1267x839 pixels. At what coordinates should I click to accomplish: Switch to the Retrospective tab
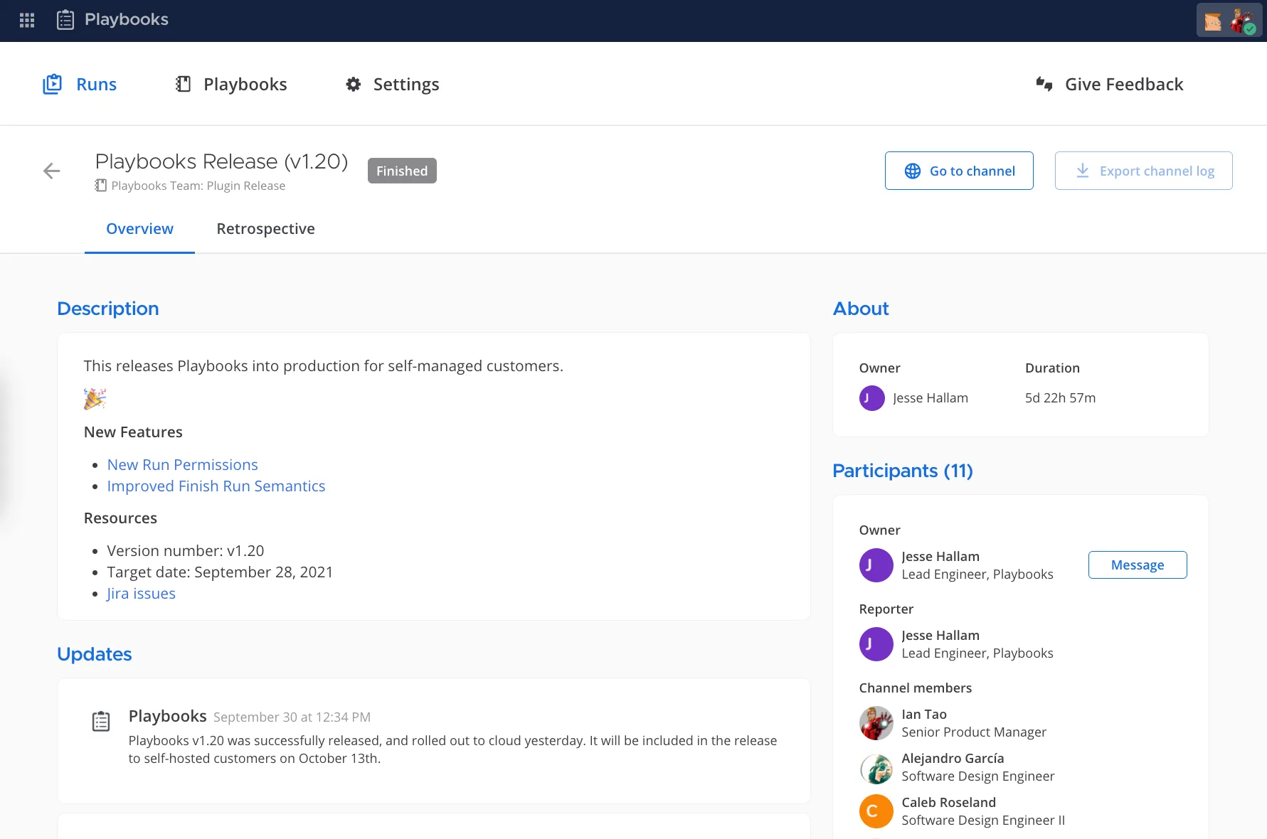[x=266, y=229]
